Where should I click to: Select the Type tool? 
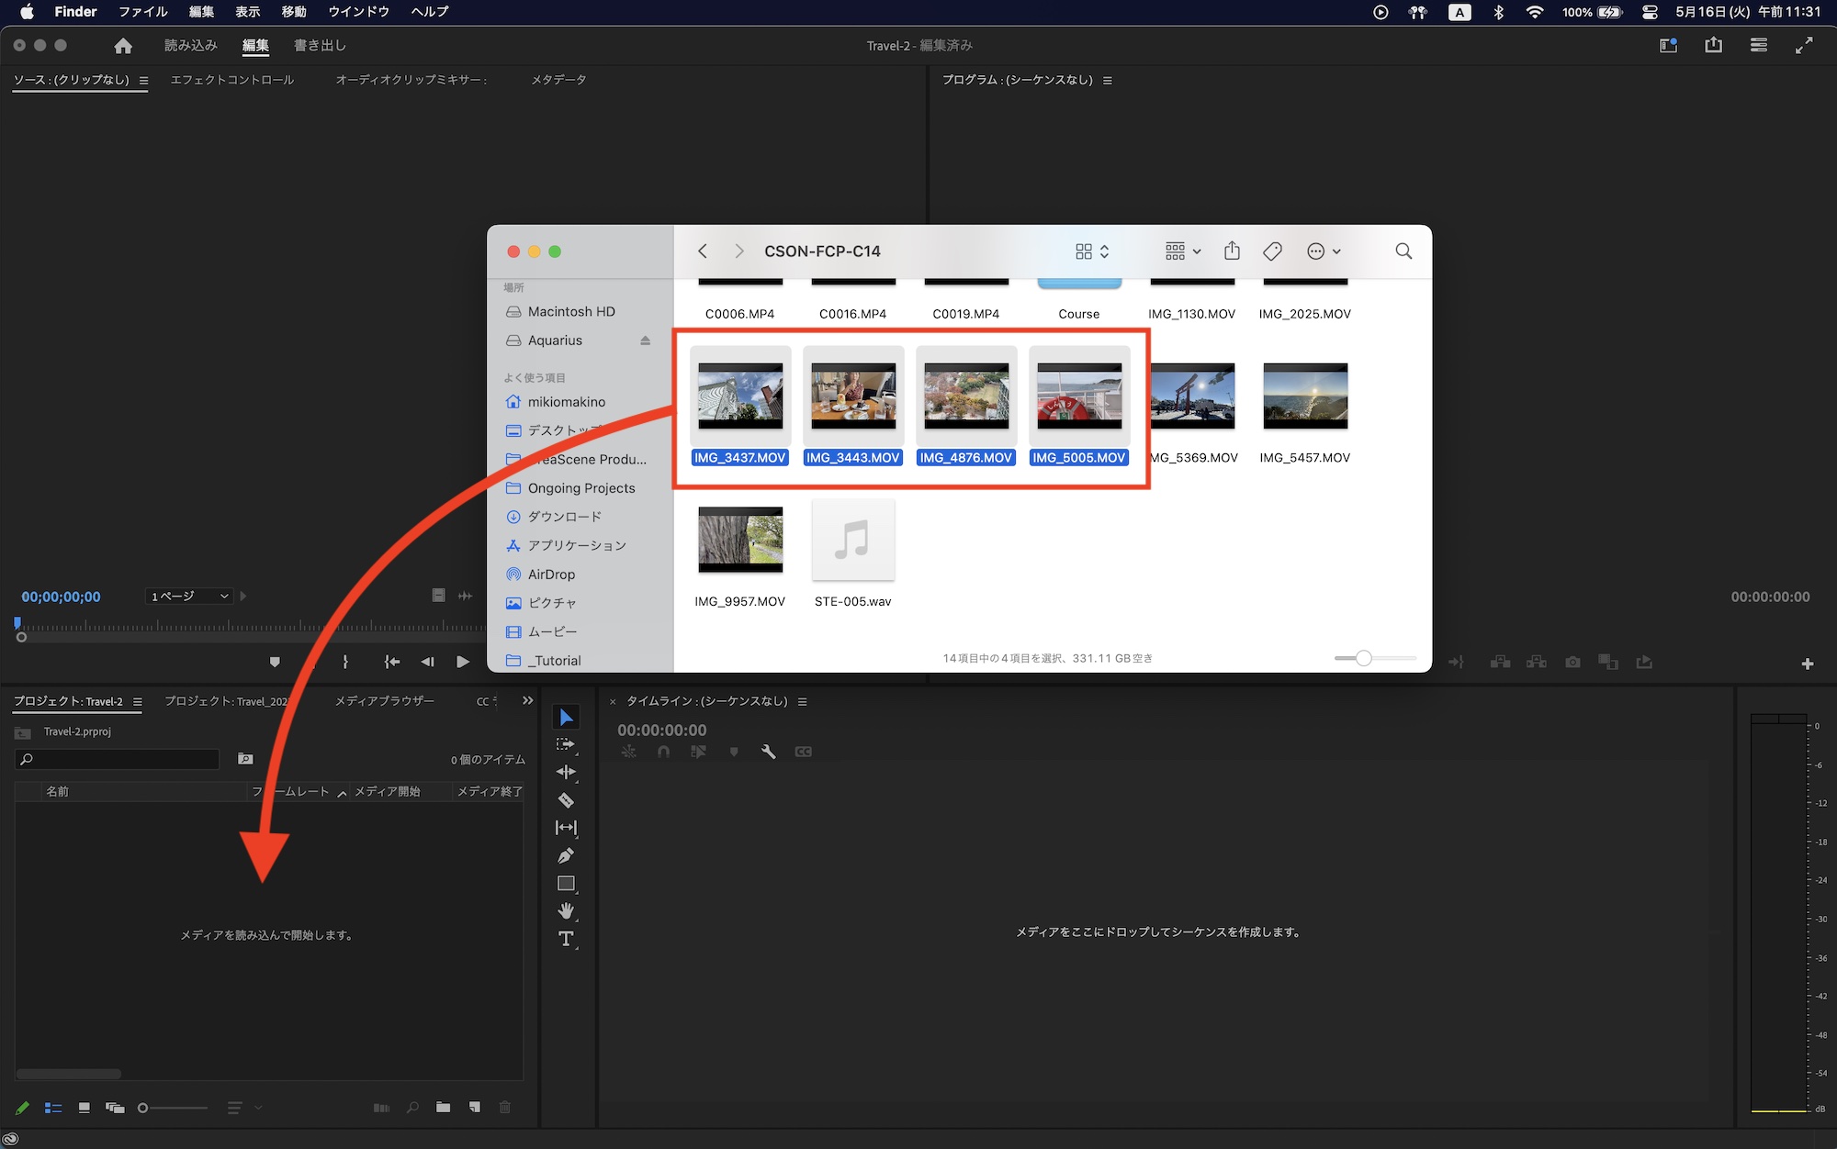(566, 939)
